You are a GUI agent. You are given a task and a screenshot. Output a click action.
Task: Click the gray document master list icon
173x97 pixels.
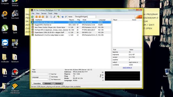47,17
